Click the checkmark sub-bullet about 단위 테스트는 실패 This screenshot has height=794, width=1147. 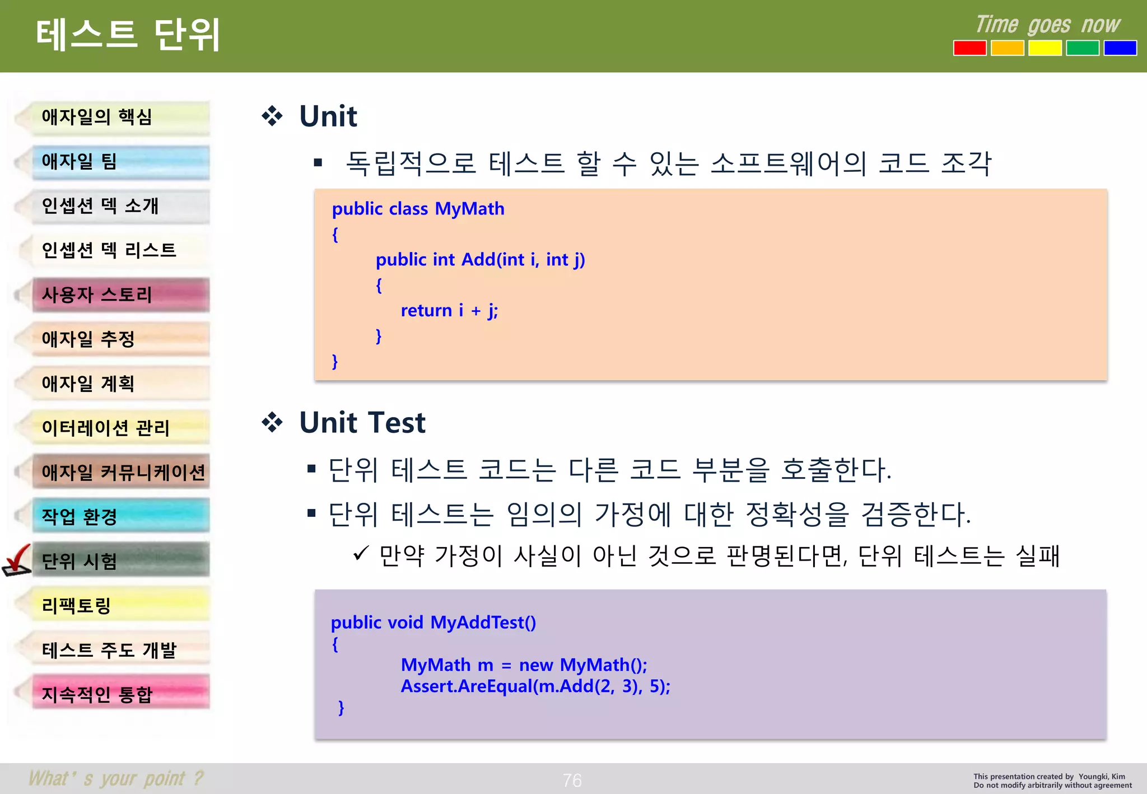tap(719, 556)
